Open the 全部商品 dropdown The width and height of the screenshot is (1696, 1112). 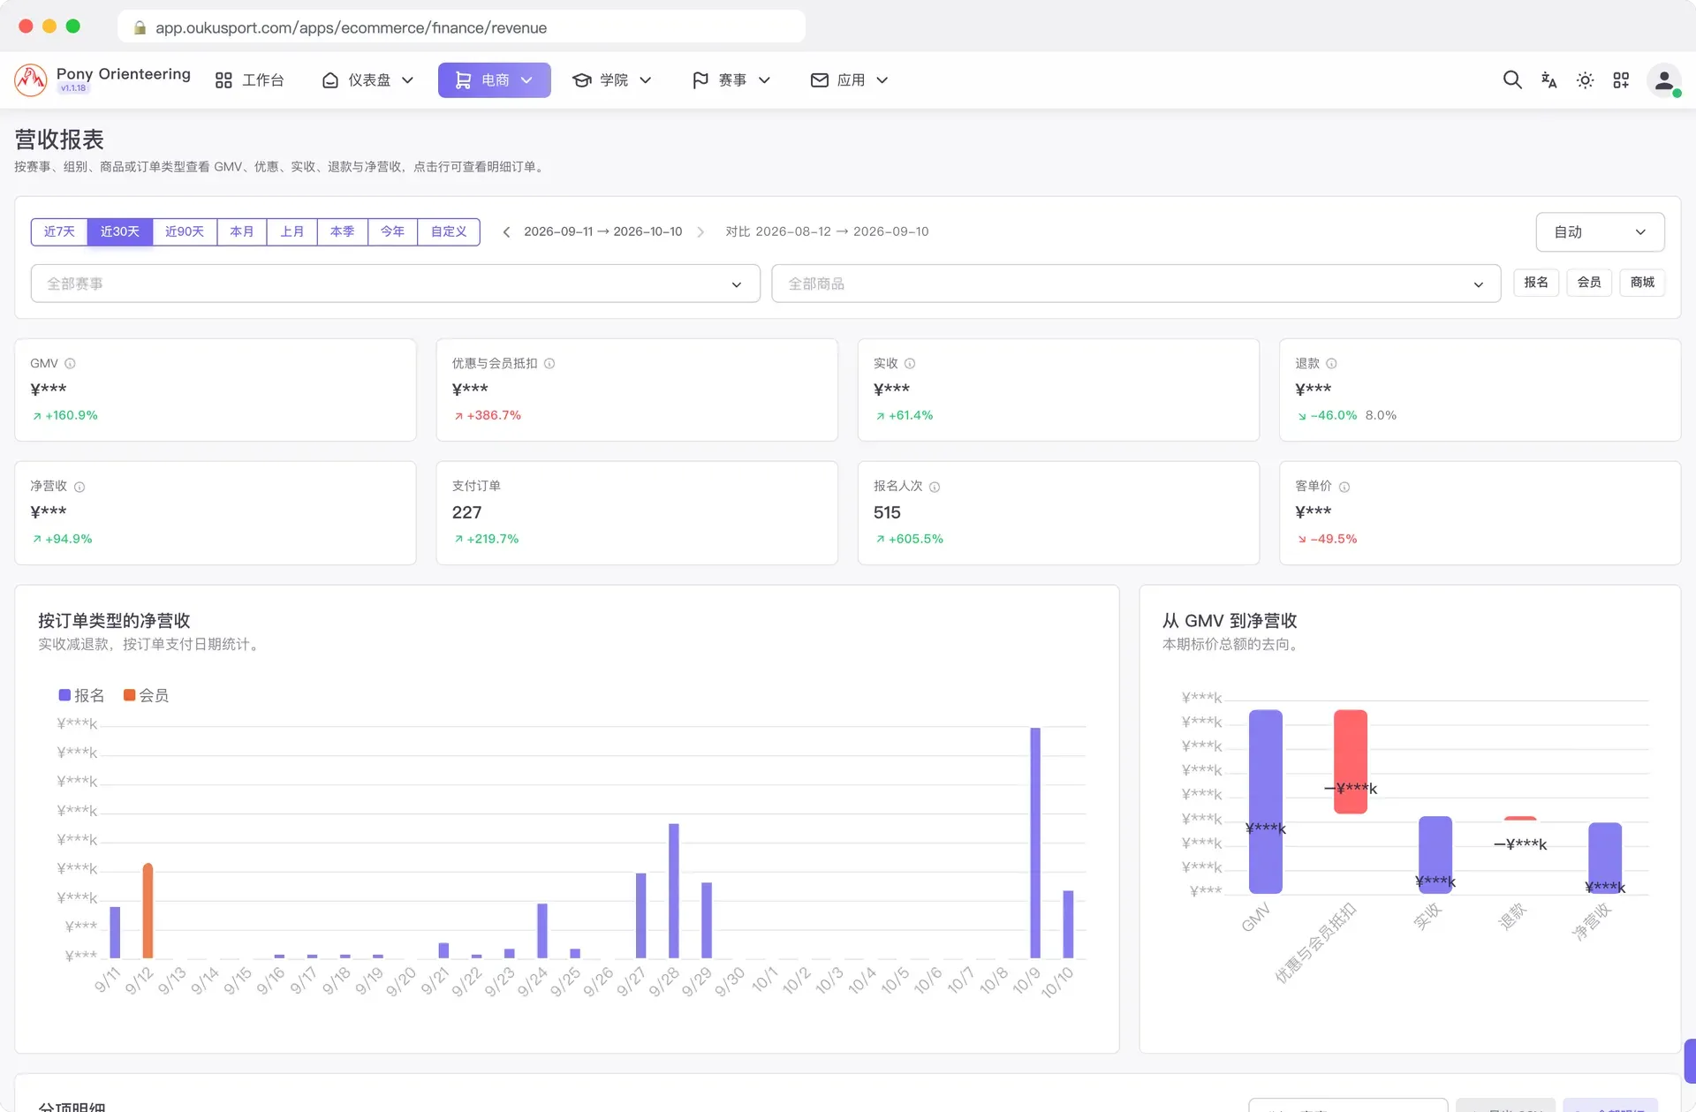[x=1136, y=284]
